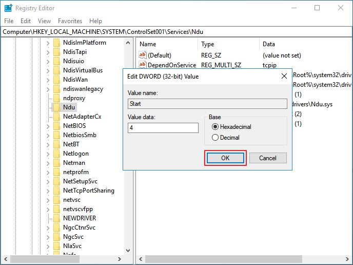Click the (Default) string value icon
The height and width of the screenshot is (265, 353).
point(143,55)
